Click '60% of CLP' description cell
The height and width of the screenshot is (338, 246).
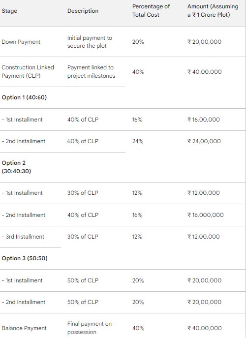click(x=83, y=141)
